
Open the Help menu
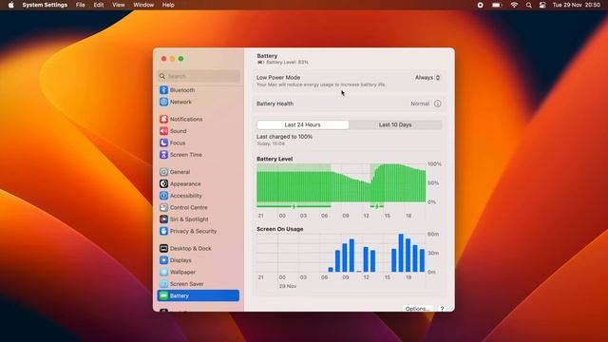[168, 5]
